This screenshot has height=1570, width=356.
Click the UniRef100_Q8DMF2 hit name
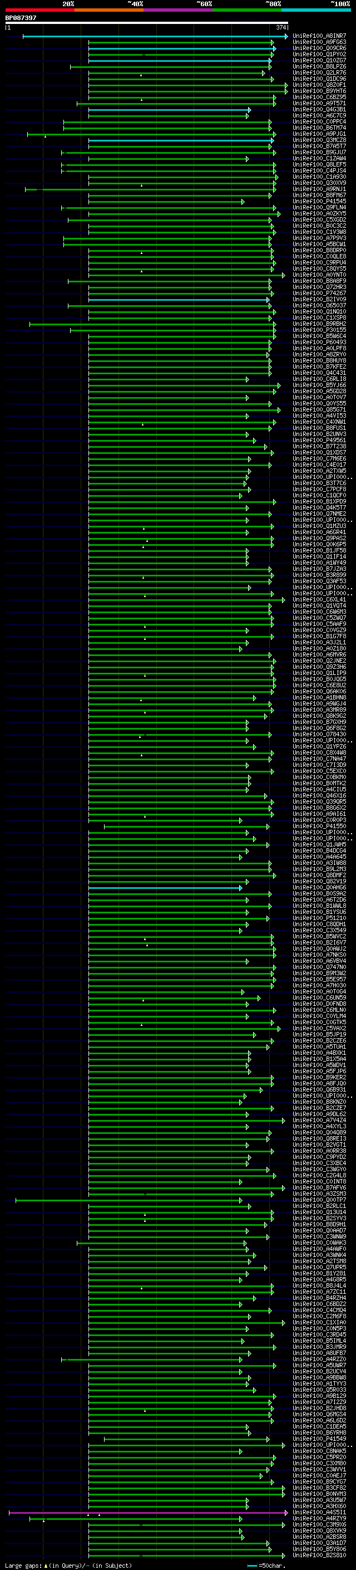tap(319, 875)
